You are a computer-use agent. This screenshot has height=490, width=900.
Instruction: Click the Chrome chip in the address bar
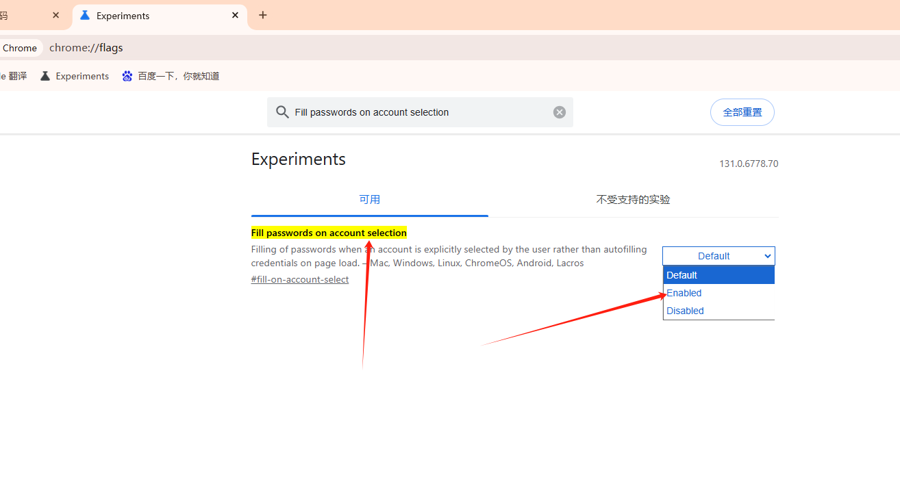tap(20, 48)
